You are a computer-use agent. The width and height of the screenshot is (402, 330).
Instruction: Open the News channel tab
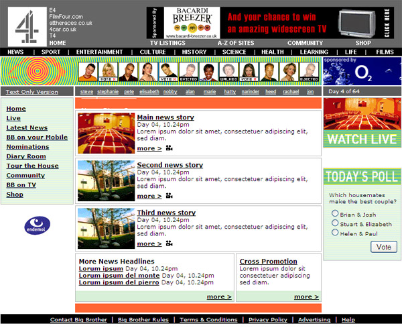(15, 52)
